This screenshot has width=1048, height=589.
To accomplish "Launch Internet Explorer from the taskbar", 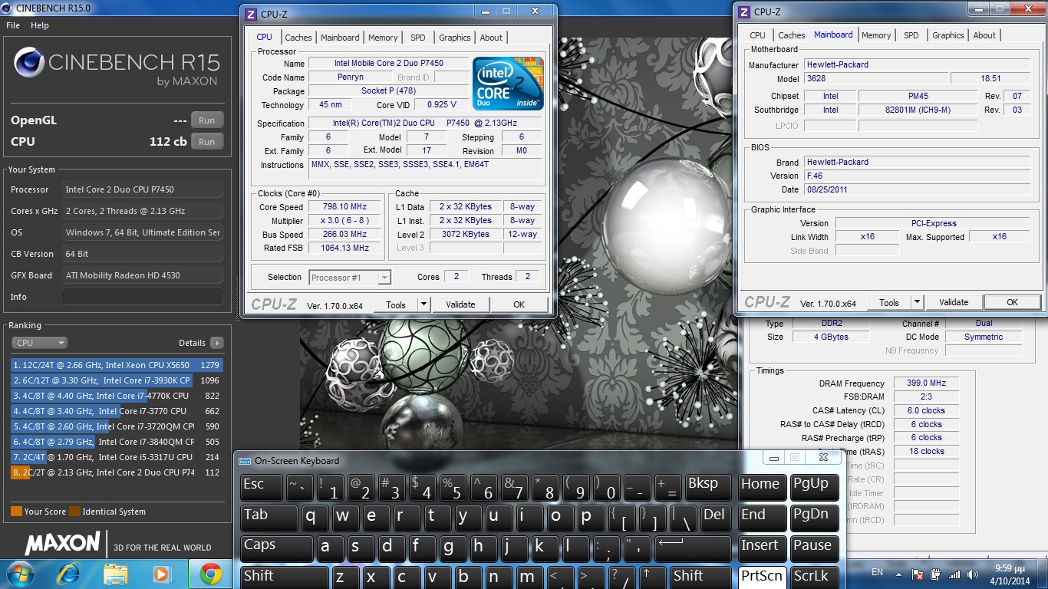I will pyautogui.click(x=68, y=574).
